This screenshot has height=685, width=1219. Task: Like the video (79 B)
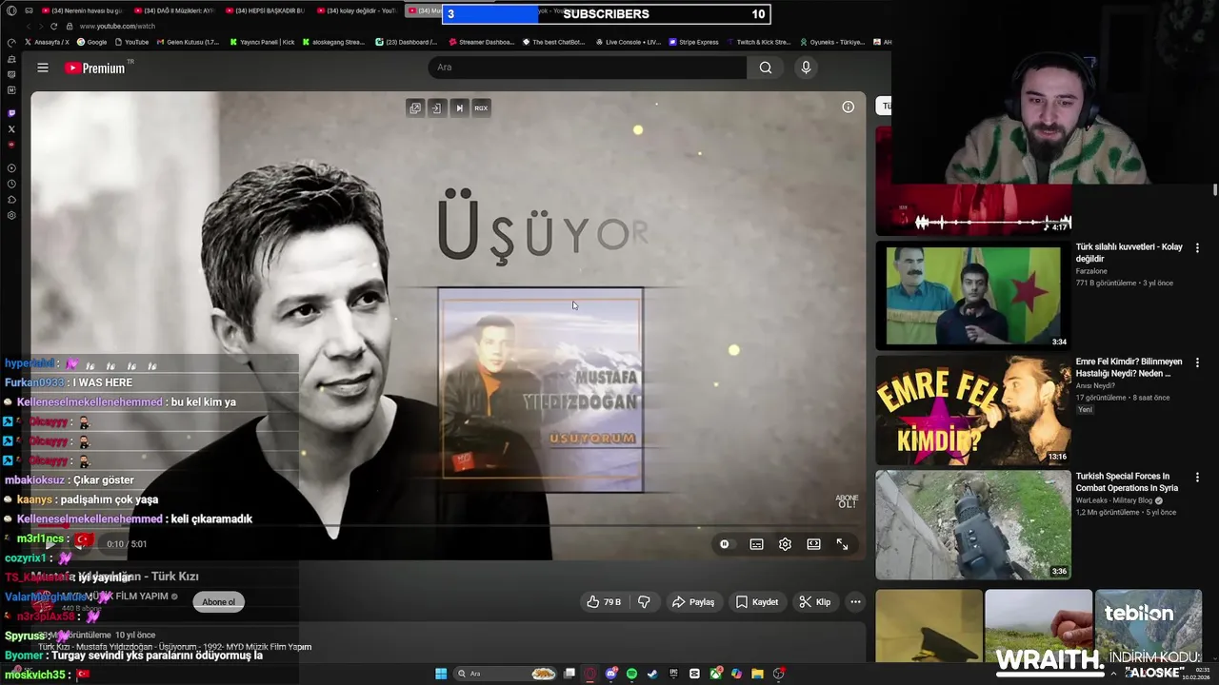(x=604, y=602)
